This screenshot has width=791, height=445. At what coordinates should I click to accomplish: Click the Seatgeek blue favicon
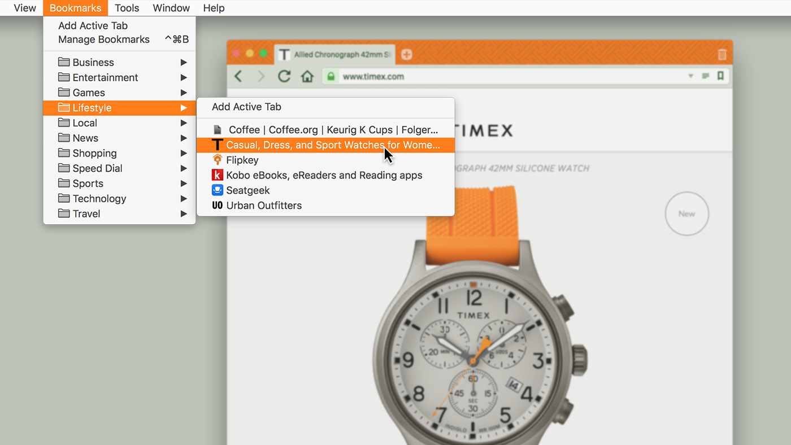tap(218, 190)
